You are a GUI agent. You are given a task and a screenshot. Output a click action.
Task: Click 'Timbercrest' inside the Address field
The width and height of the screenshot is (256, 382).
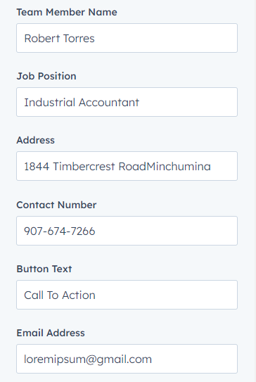click(x=84, y=167)
